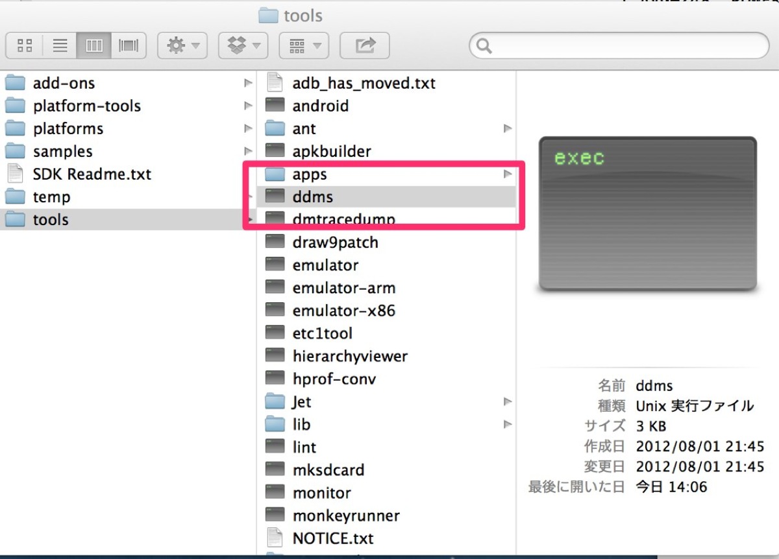Click the Share toolbar button
Screen dimensions: 779x559
tap(365, 45)
